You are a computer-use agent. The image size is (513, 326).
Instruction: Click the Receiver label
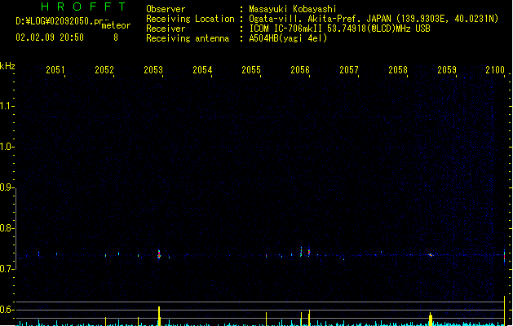[x=166, y=29]
